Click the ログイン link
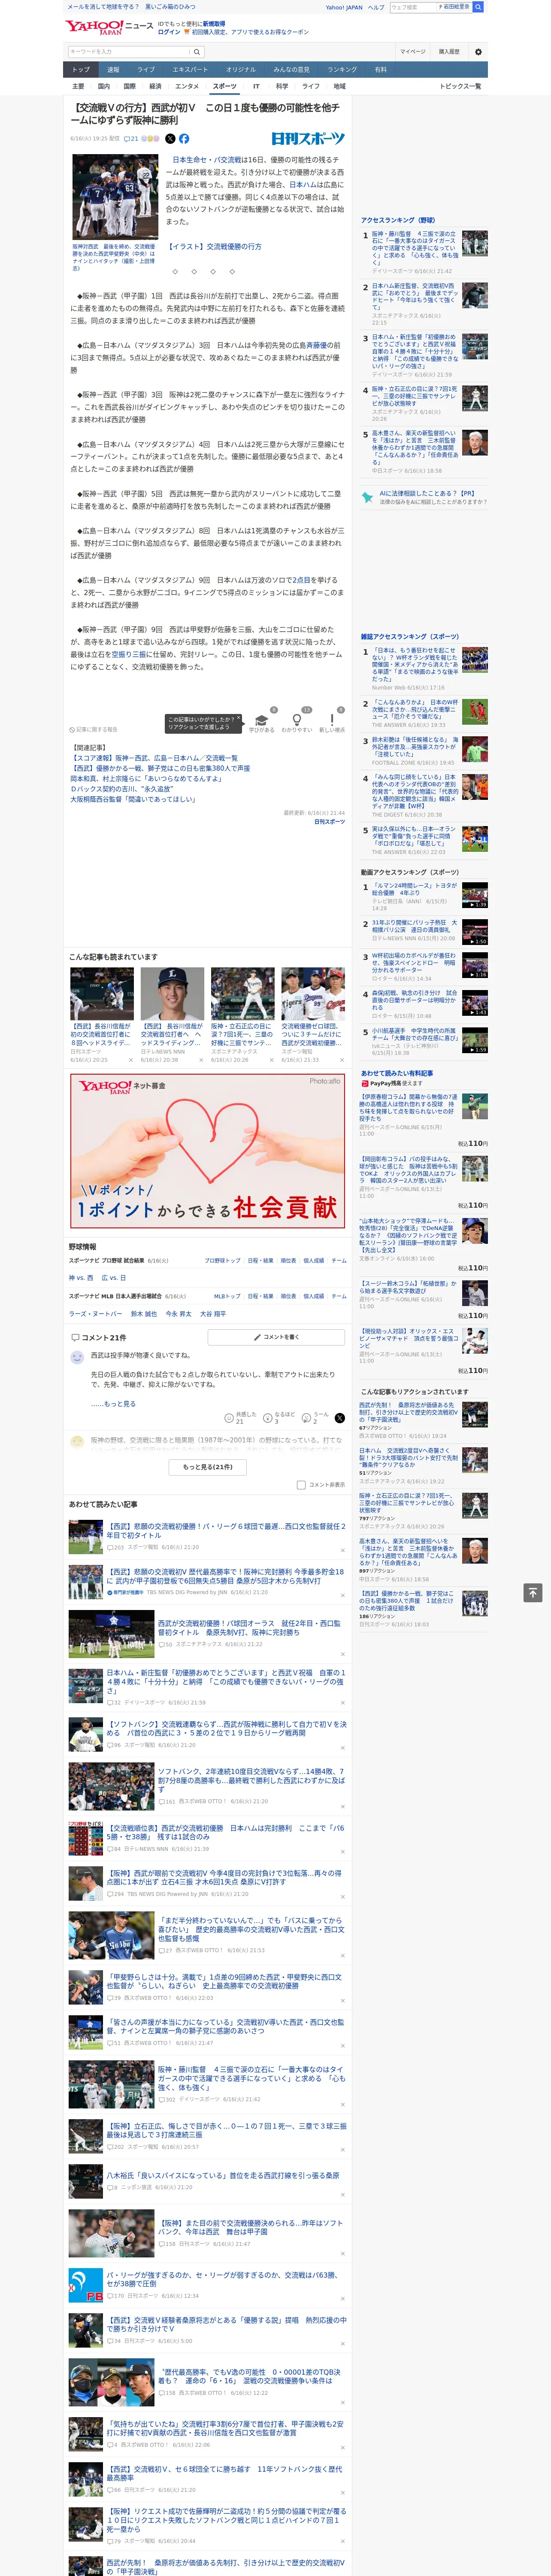The width and height of the screenshot is (551, 2576). coord(169,32)
